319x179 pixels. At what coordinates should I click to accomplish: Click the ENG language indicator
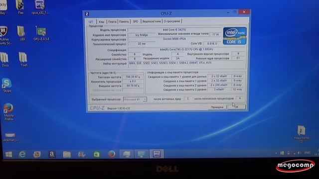point(307,153)
